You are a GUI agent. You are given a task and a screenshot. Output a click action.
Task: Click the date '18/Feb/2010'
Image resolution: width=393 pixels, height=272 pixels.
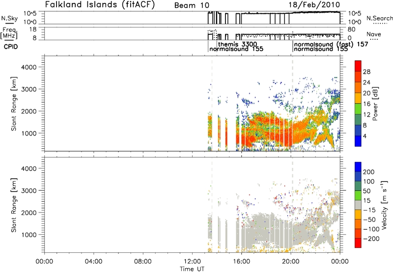coord(314,5)
